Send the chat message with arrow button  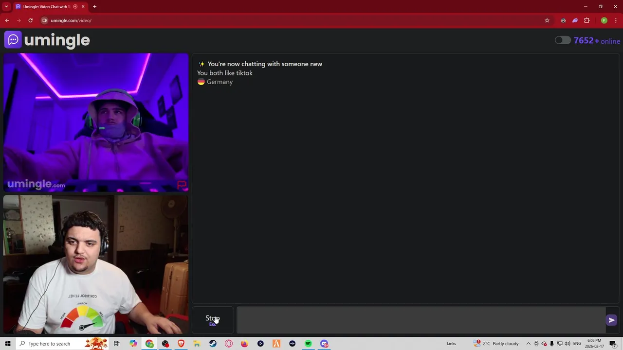click(x=612, y=320)
